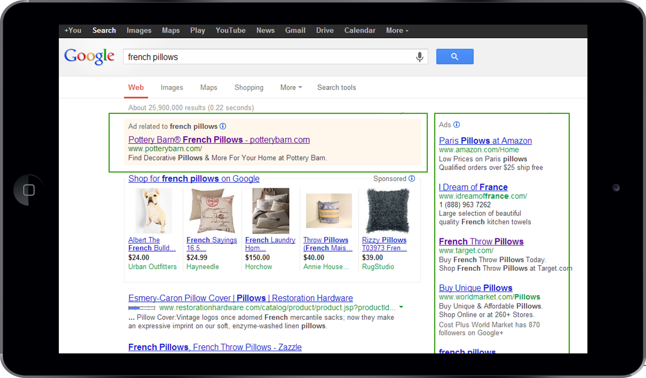Open the French Pillows Zazzle result
This screenshot has height=378, width=646.
[x=215, y=347]
